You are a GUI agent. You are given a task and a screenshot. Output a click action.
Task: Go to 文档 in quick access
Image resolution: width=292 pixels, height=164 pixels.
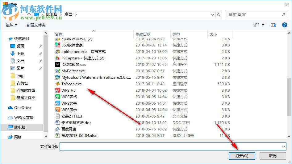[17, 61]
